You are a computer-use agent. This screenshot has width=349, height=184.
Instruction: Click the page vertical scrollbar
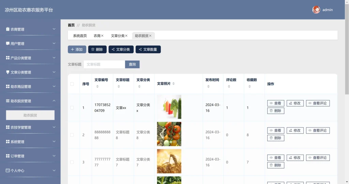347,49
